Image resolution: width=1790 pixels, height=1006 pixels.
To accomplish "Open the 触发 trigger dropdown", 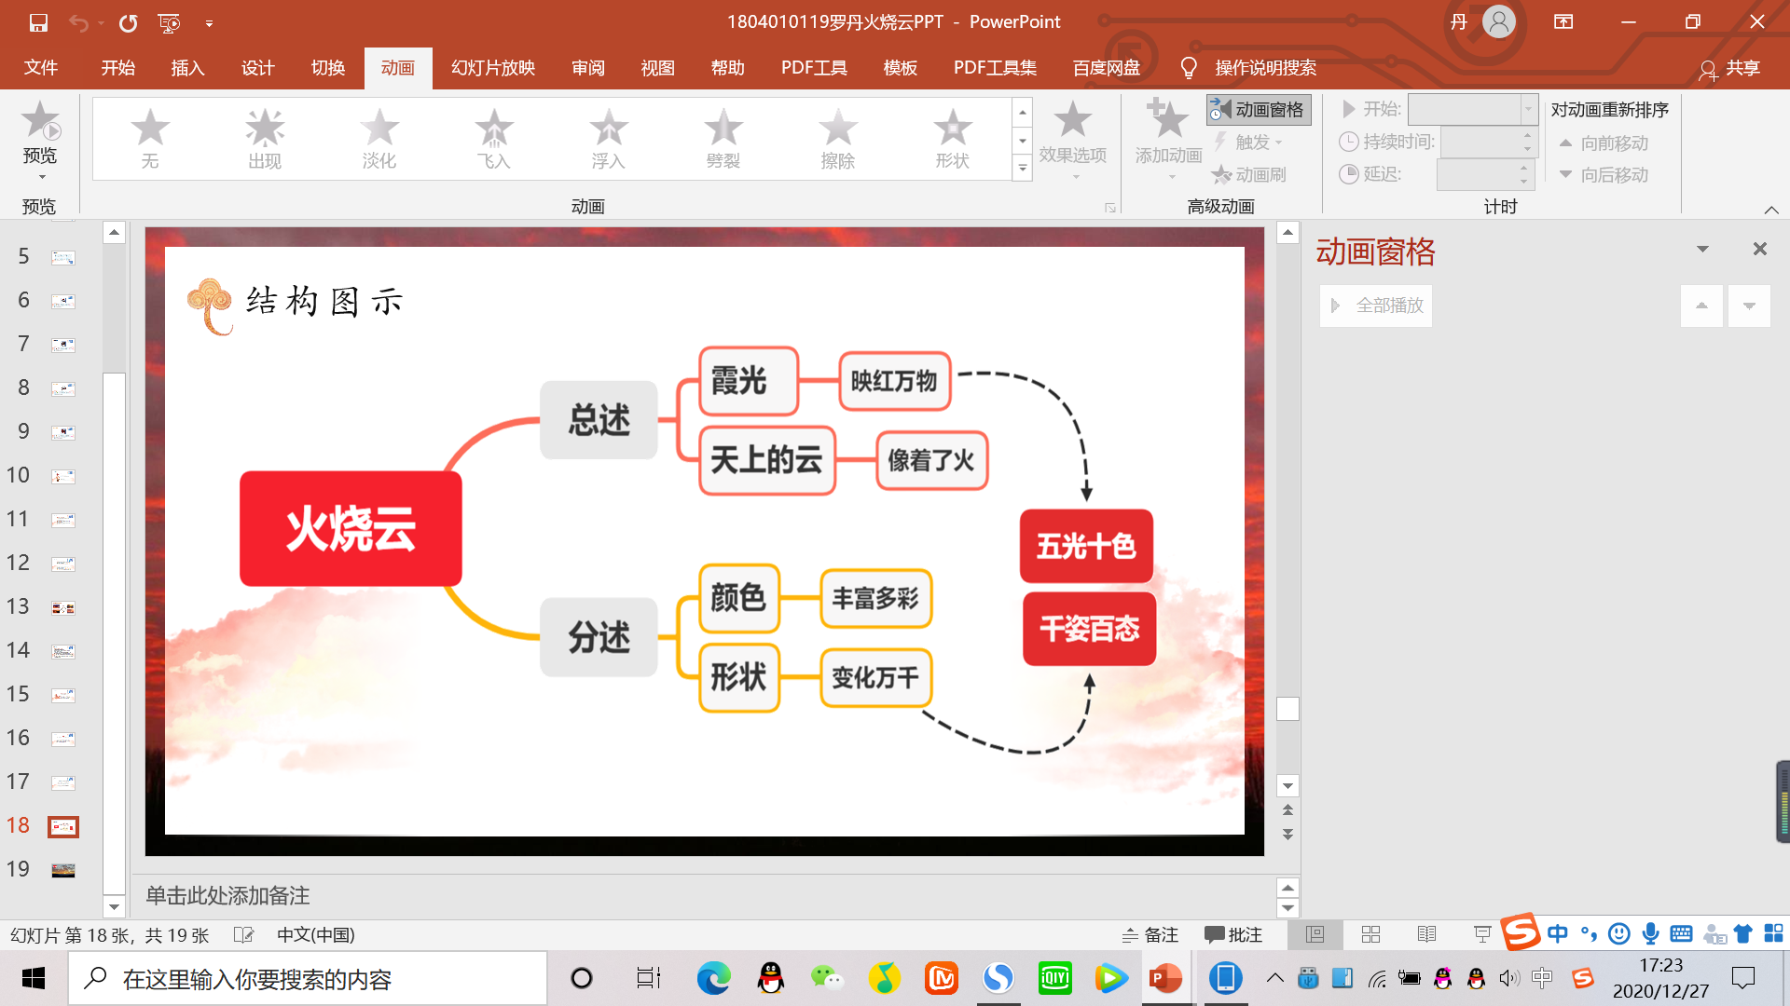I will point(1249,143).
